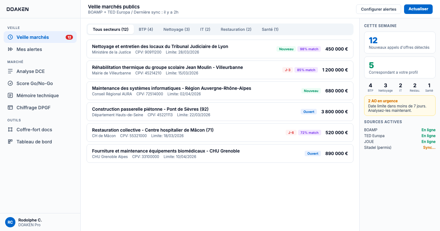
Task: Click the DOAKEN logo
Action: click(18, 9)
